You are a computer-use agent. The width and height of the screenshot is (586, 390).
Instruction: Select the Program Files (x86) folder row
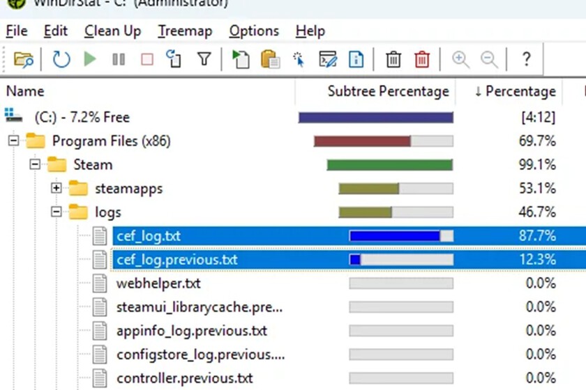pos(293,141)
